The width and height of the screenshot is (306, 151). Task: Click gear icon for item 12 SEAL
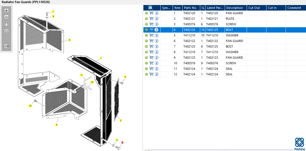tap(146, 74)
